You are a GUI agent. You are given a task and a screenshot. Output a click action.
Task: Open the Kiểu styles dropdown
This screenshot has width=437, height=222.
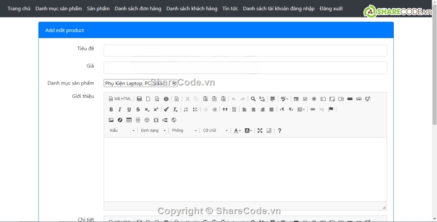(x=122, y=131)
